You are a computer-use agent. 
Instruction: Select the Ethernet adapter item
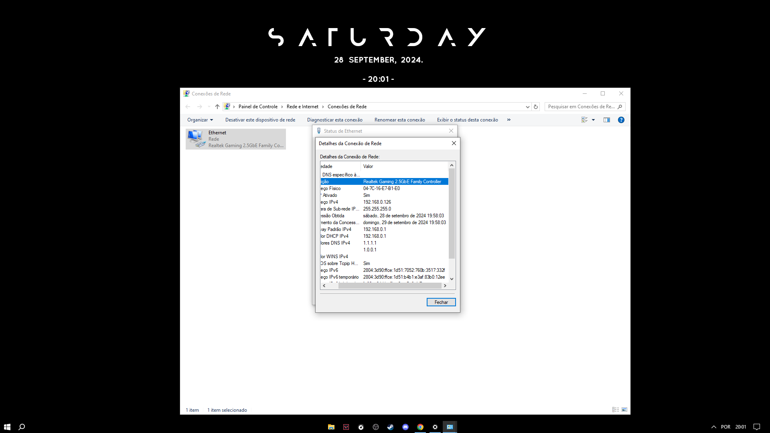coord(236,139)
